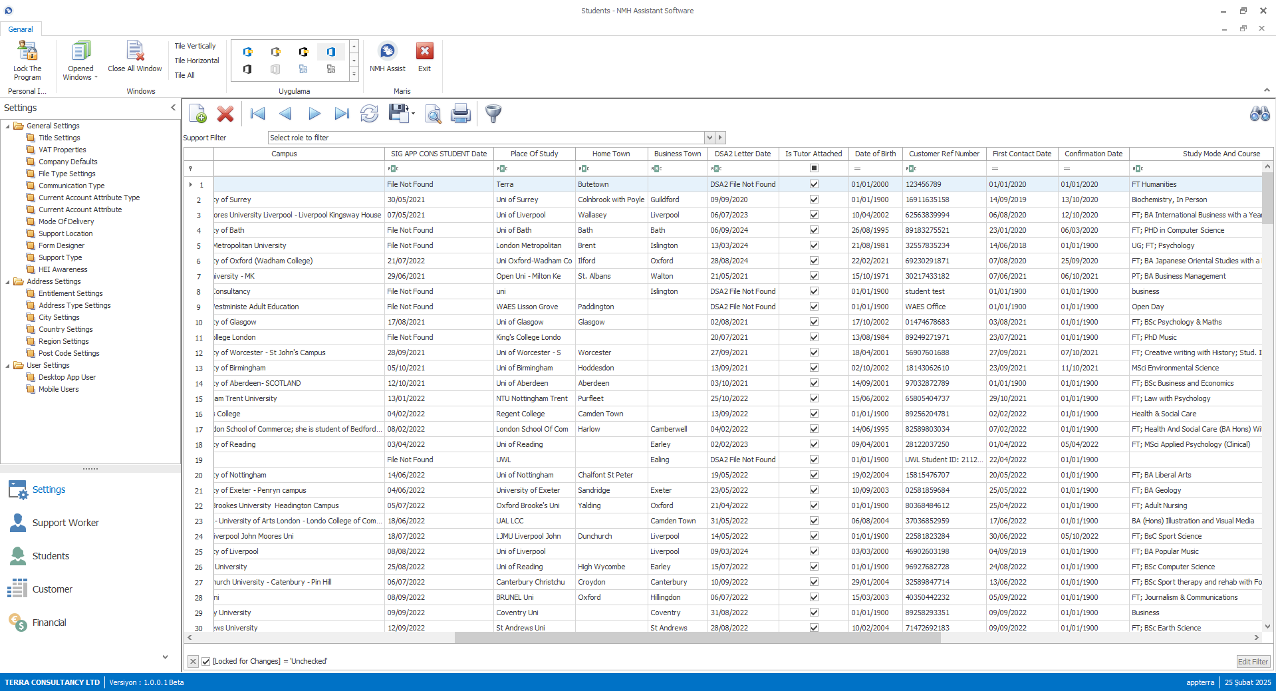
Task: Click the filter funnel icon
Action: click(x=493, y=114)
